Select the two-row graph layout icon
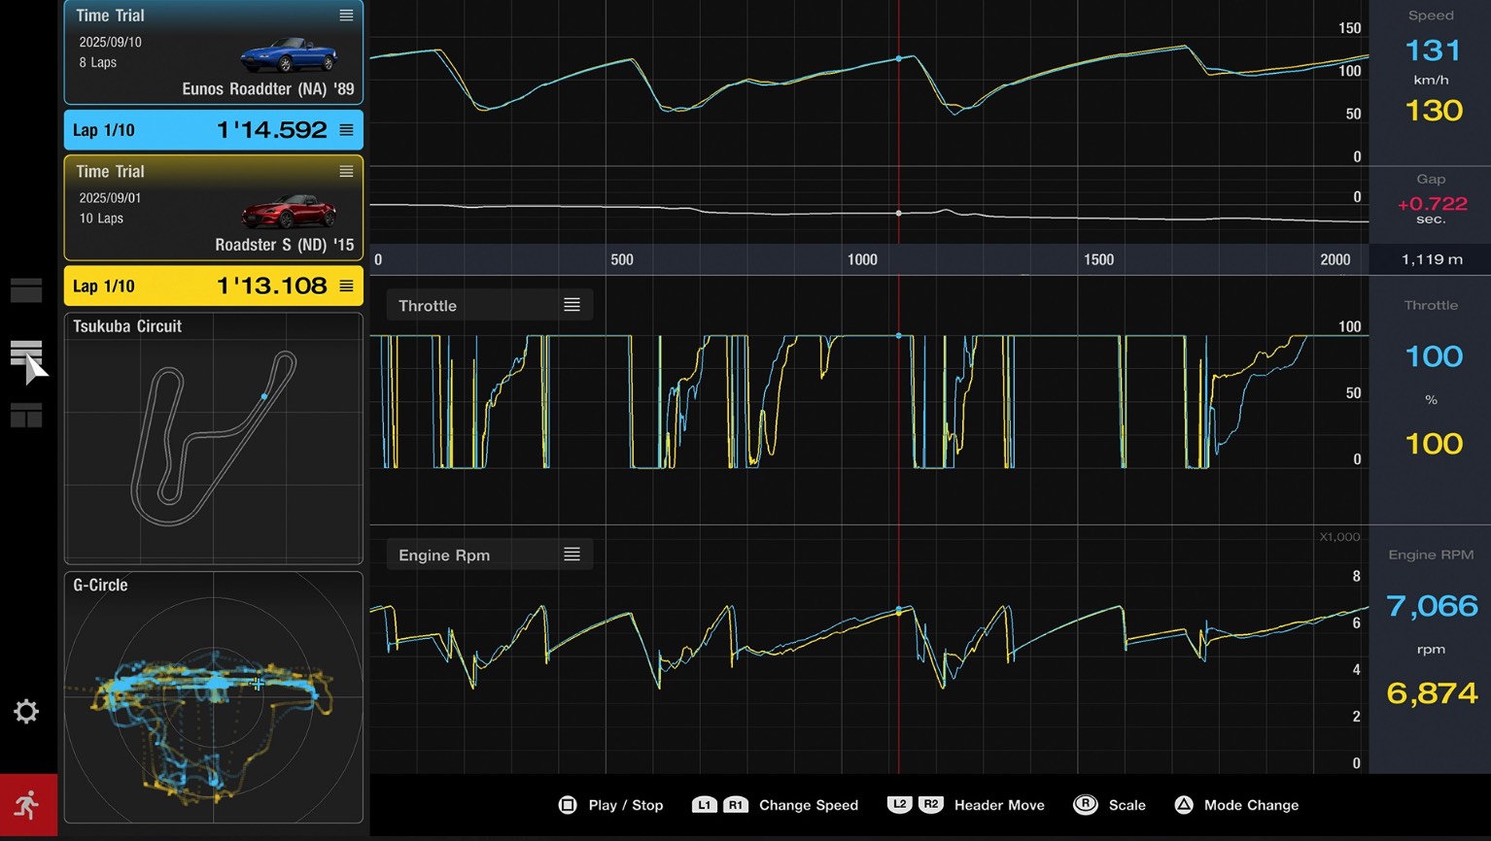Viewport: 1491px width, 841px height. (x=26, y=290)
